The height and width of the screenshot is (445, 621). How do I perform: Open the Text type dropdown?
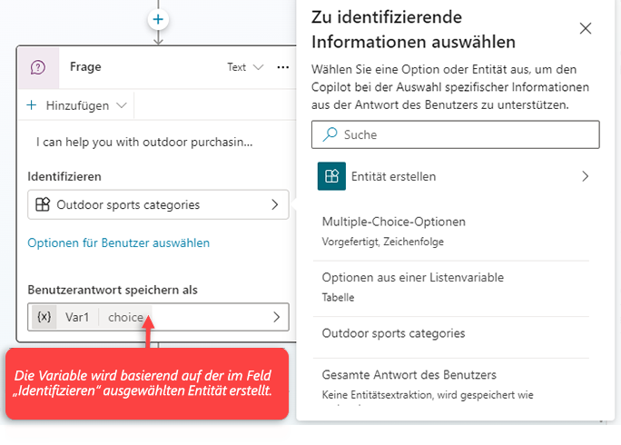pyautogui.click(x=245, y=67)
